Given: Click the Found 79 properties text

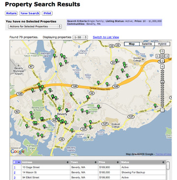Looking at the screenshot, I should [x=24, y=37].
